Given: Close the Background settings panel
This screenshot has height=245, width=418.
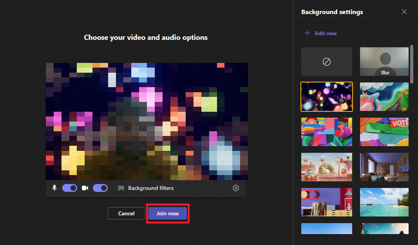Looking at the screenshot, I should [404, 12].
